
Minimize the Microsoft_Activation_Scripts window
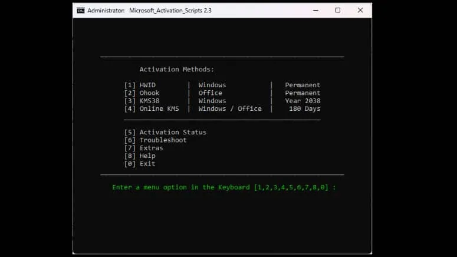315,11
